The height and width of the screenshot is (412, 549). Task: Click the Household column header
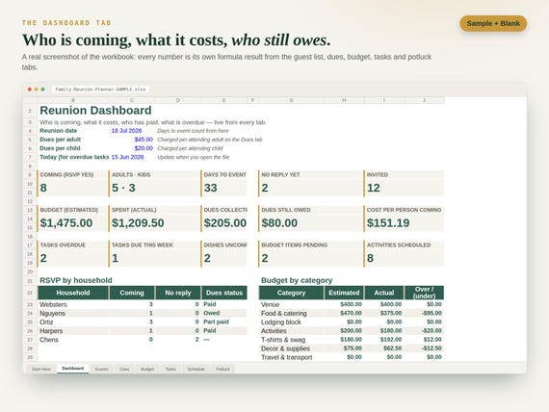coord(73,293)
